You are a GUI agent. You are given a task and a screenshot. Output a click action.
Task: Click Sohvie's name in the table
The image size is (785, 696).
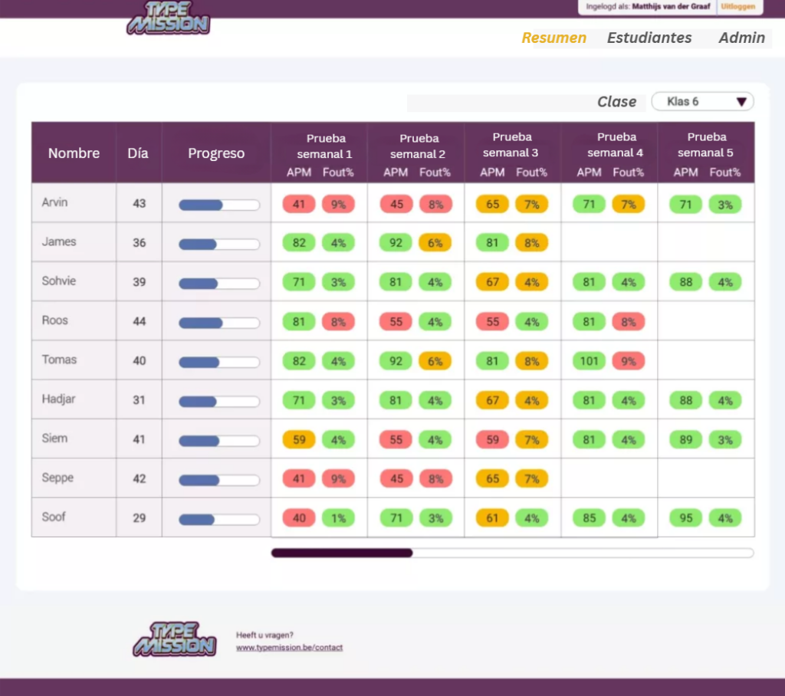pos(59,281)
